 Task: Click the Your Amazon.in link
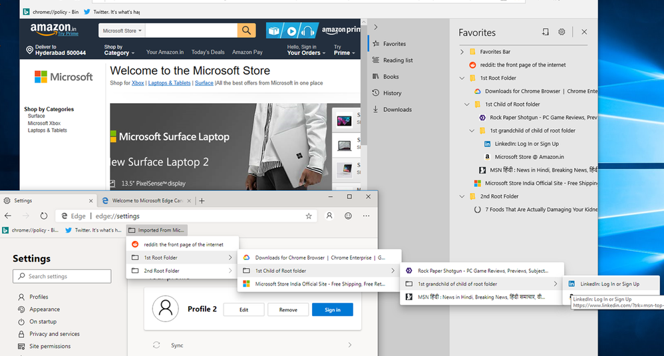pos(165,52)
